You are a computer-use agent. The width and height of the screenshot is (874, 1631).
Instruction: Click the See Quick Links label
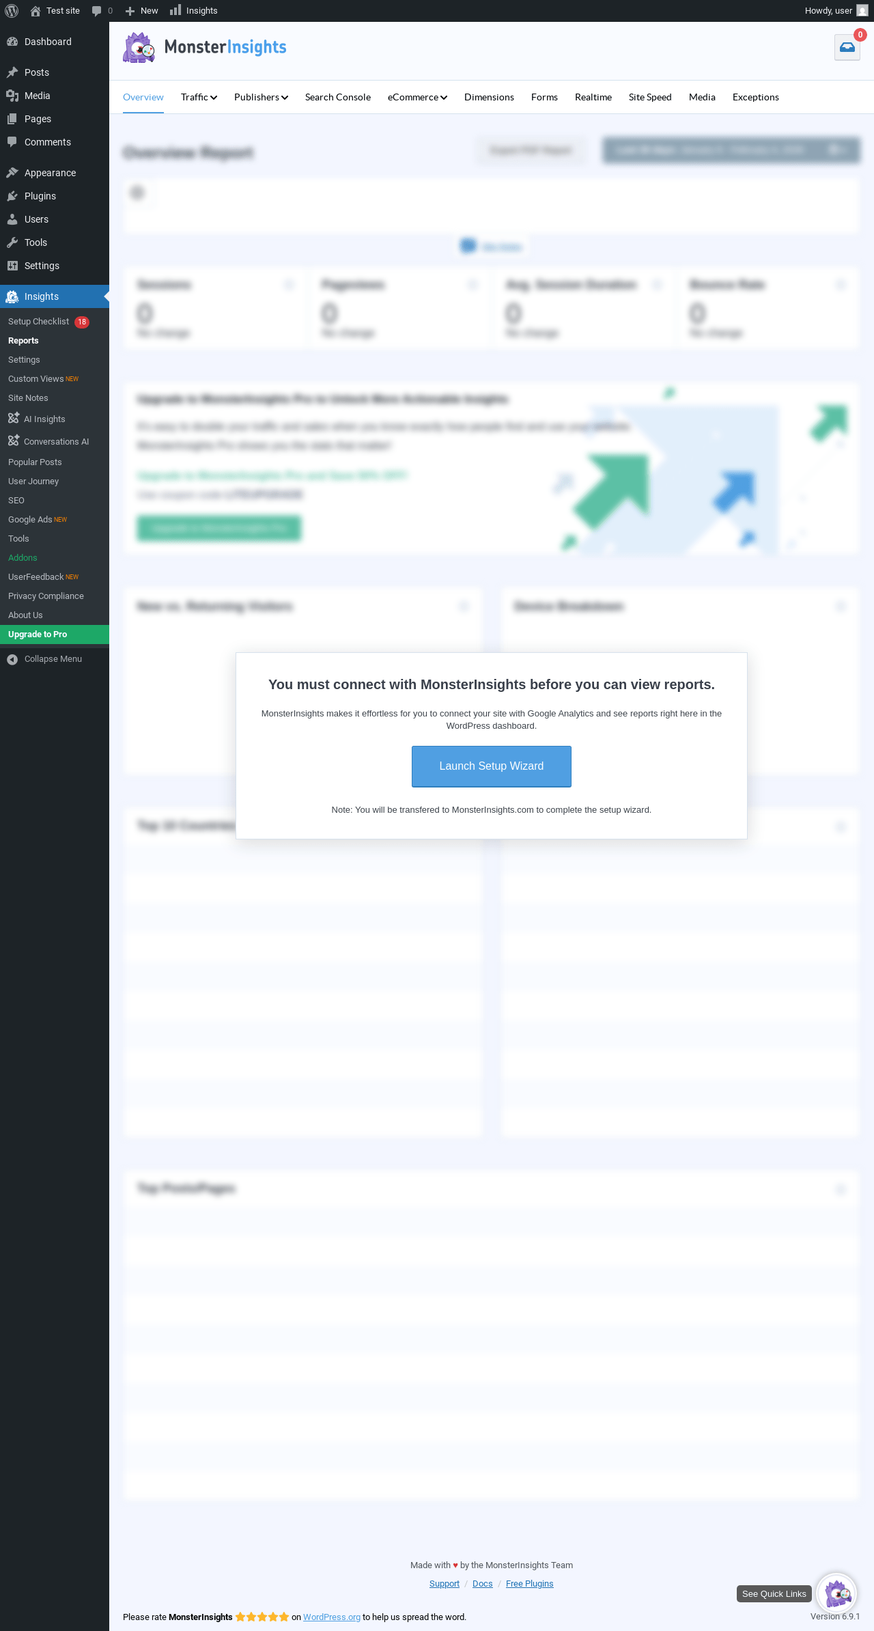click(774, 1594)
